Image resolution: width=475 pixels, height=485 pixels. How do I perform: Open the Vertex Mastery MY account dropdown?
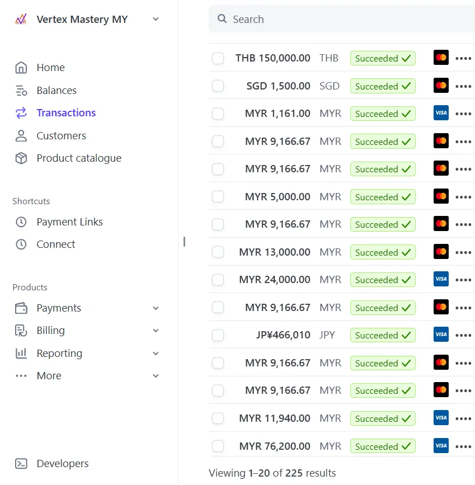pos(156,20)
